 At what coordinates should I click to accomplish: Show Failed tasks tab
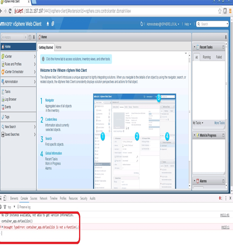tap(219, 57)
